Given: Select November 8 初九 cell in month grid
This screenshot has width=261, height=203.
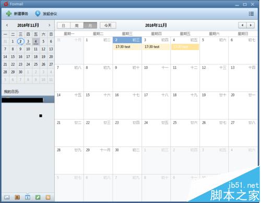Looking at the screenshot, I should click(x=98, y=78).
